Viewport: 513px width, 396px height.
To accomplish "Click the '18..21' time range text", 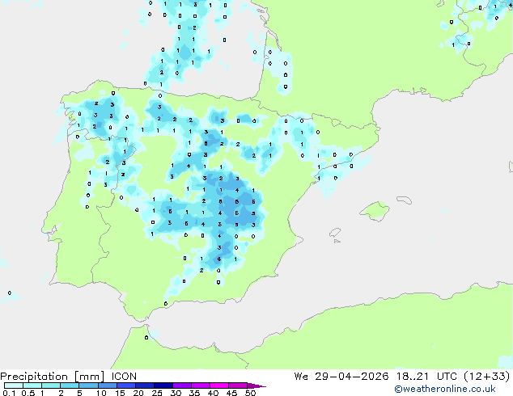I will (x=413, y=377).
